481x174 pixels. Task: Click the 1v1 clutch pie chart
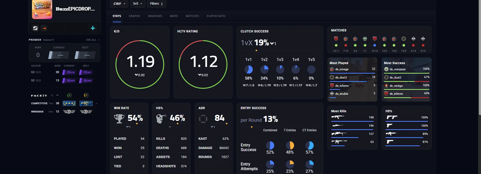coord(248,69)
